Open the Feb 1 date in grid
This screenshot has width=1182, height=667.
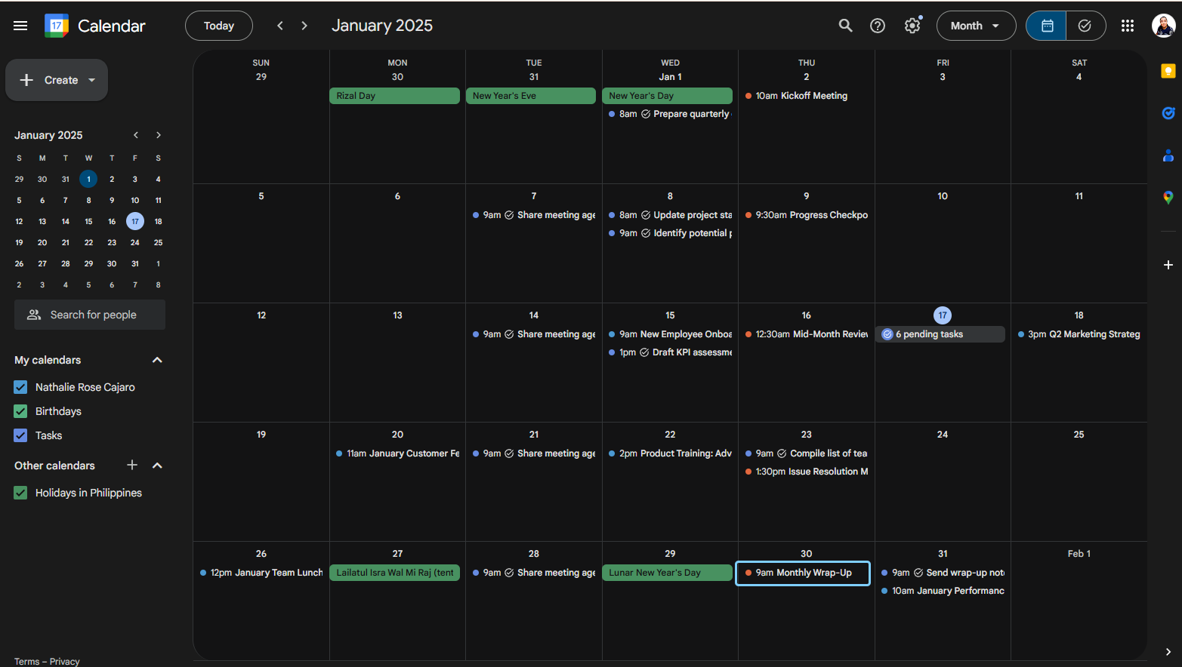point(1079,554)
